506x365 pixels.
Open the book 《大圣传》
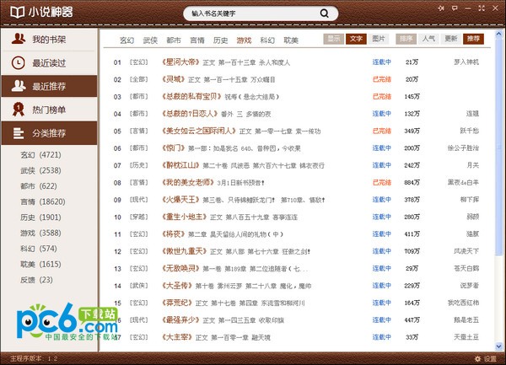tap(177, 286)
